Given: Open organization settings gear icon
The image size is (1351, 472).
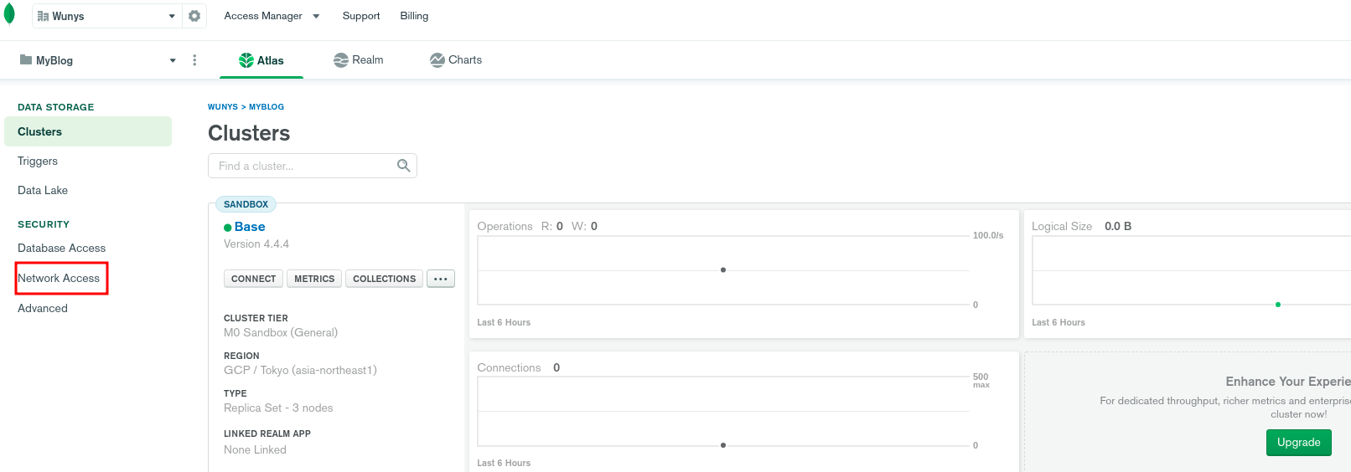Looking at the screenshot, I should (194, 16).
